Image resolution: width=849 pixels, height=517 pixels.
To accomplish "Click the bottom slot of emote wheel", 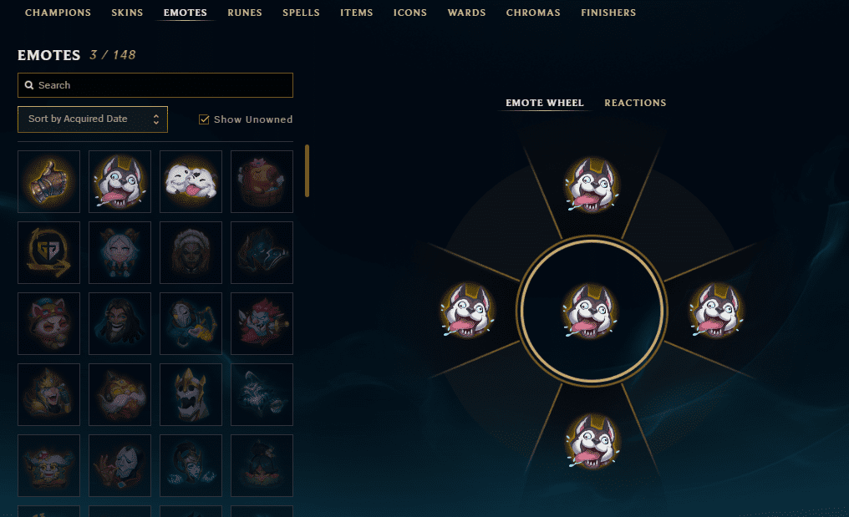I will point(592,441).
